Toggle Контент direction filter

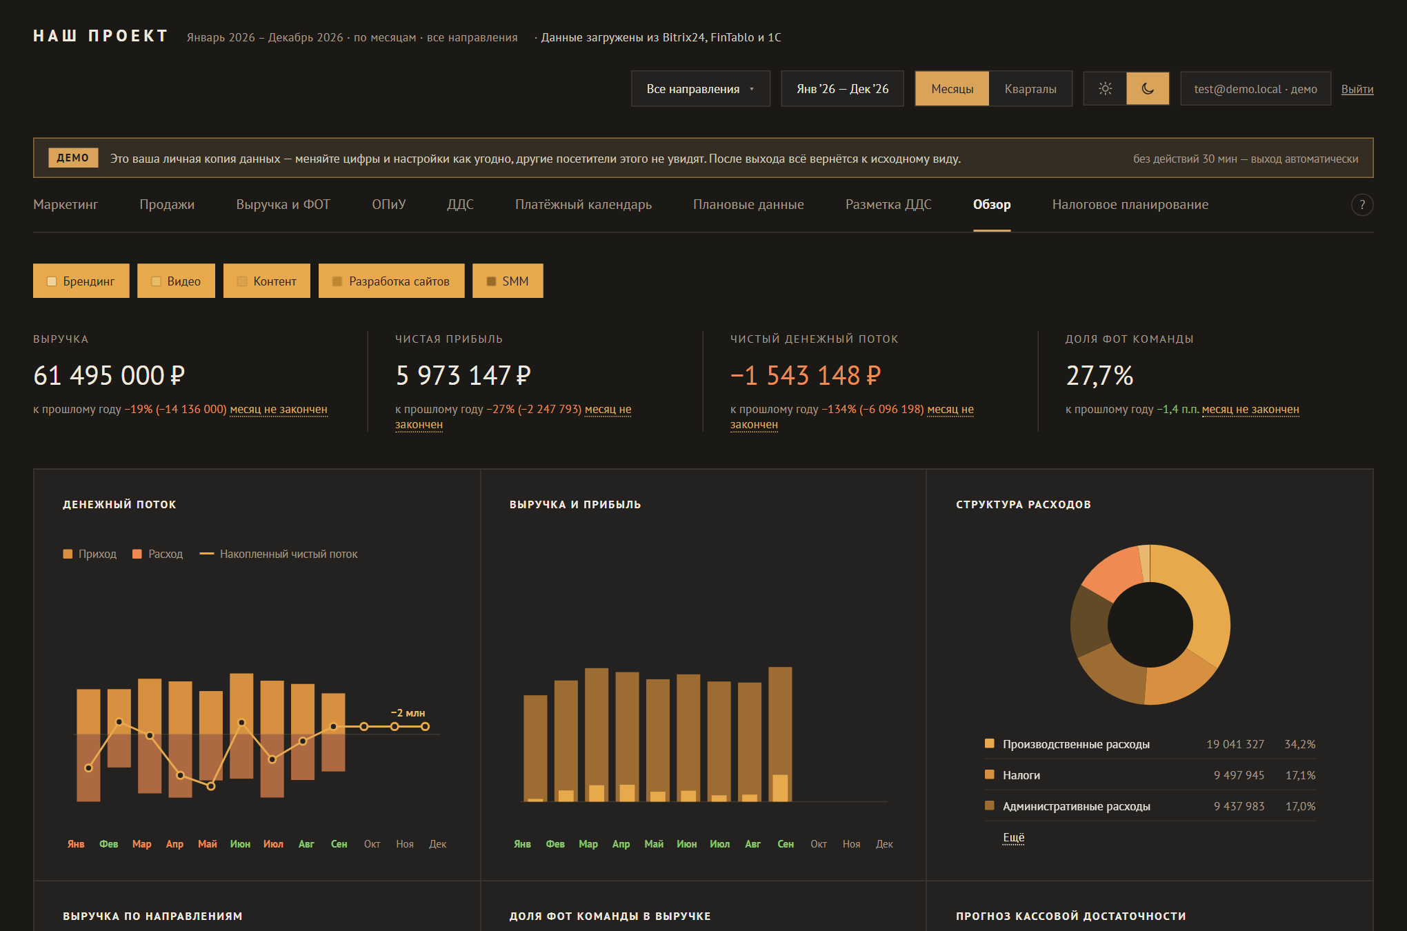click(x=267, y=281)
